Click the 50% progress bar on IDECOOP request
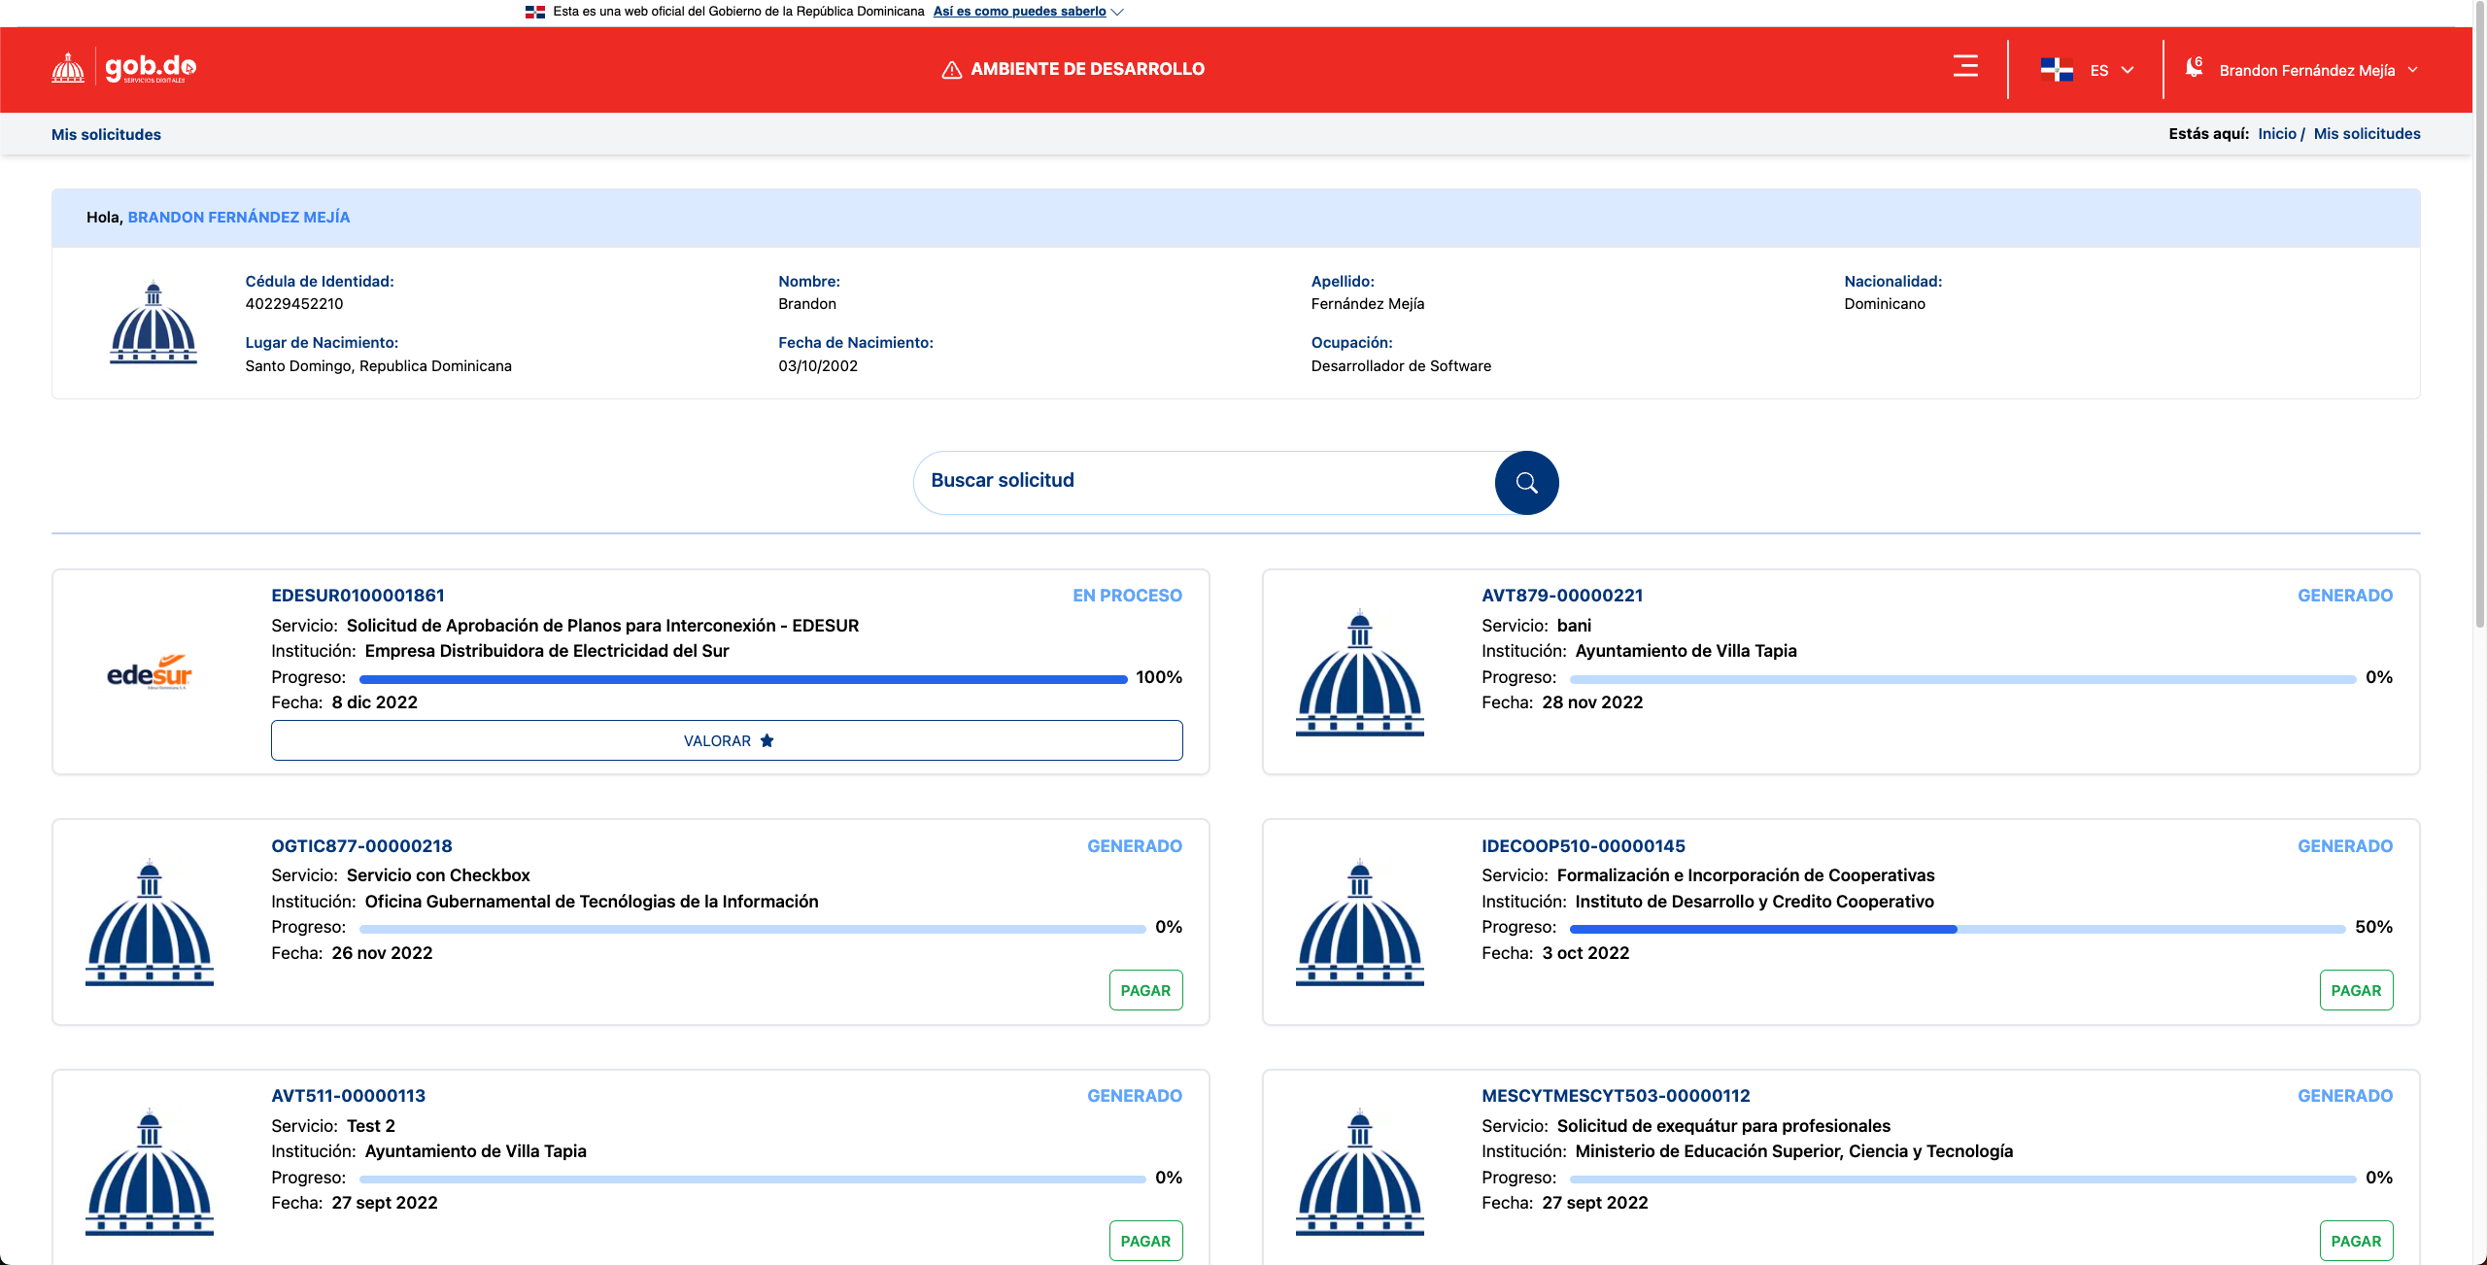The height and width of the screenshot is (1265, 2487). [x=1958, y=929]
